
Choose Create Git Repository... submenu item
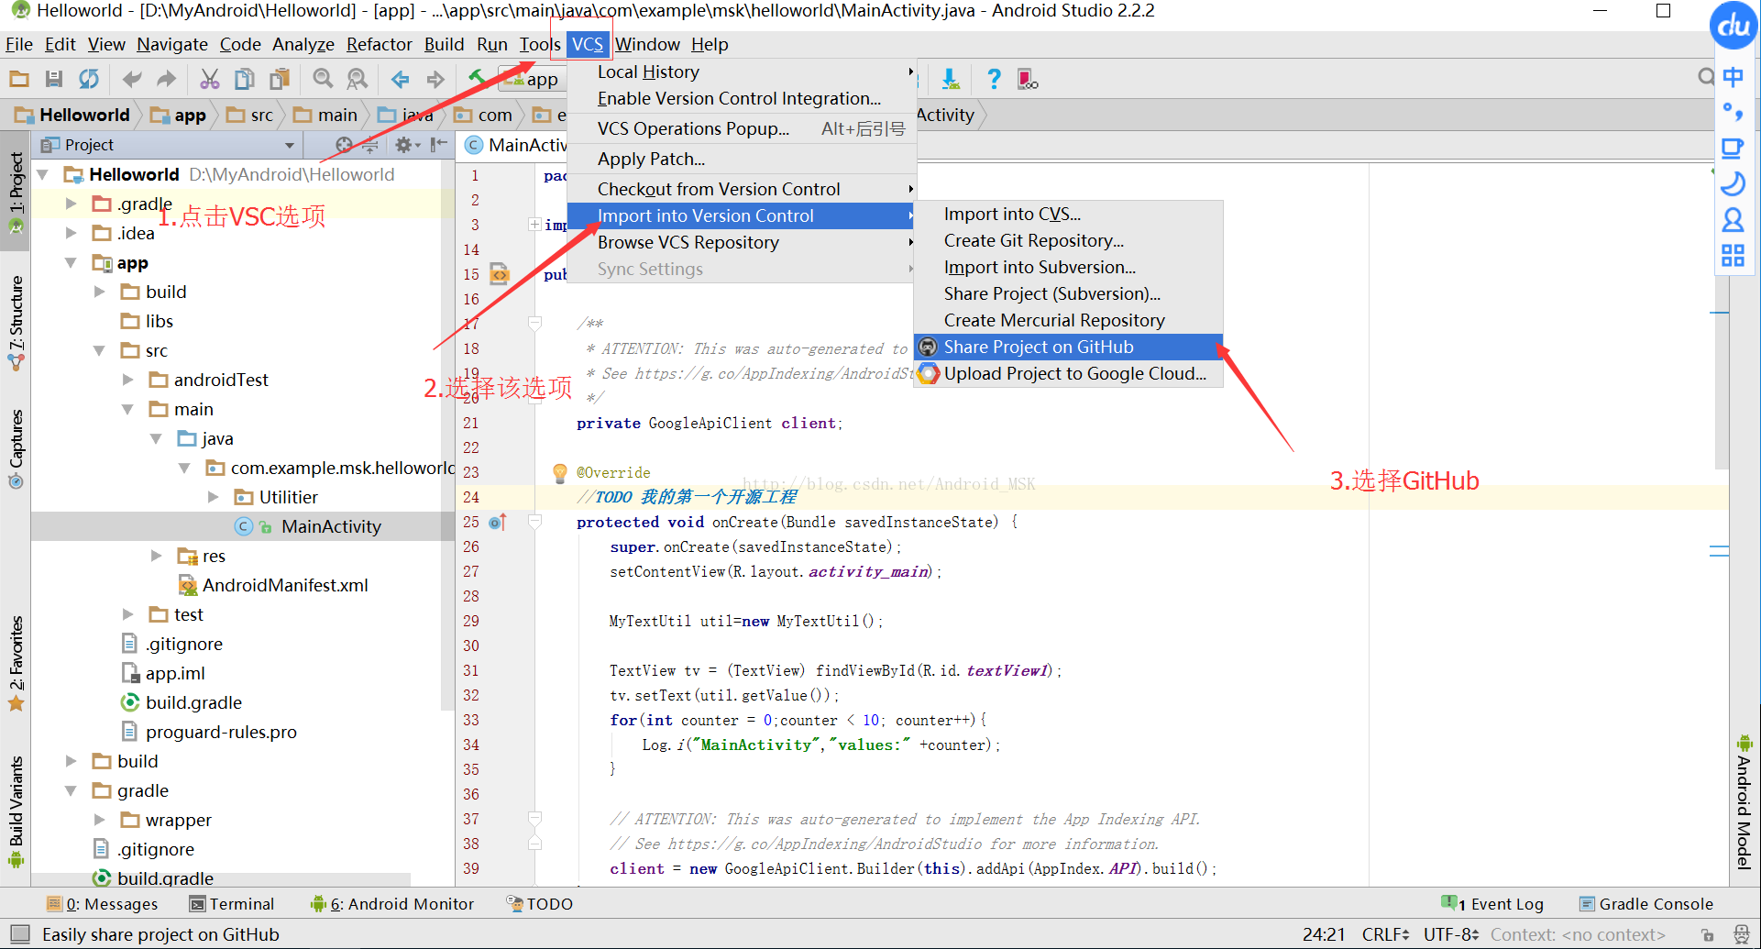tap(1068, 240)
